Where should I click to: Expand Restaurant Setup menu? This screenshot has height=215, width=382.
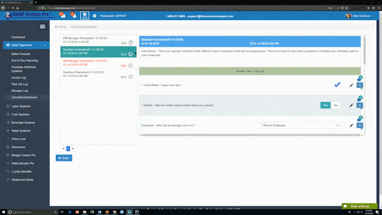coord(26,180)
